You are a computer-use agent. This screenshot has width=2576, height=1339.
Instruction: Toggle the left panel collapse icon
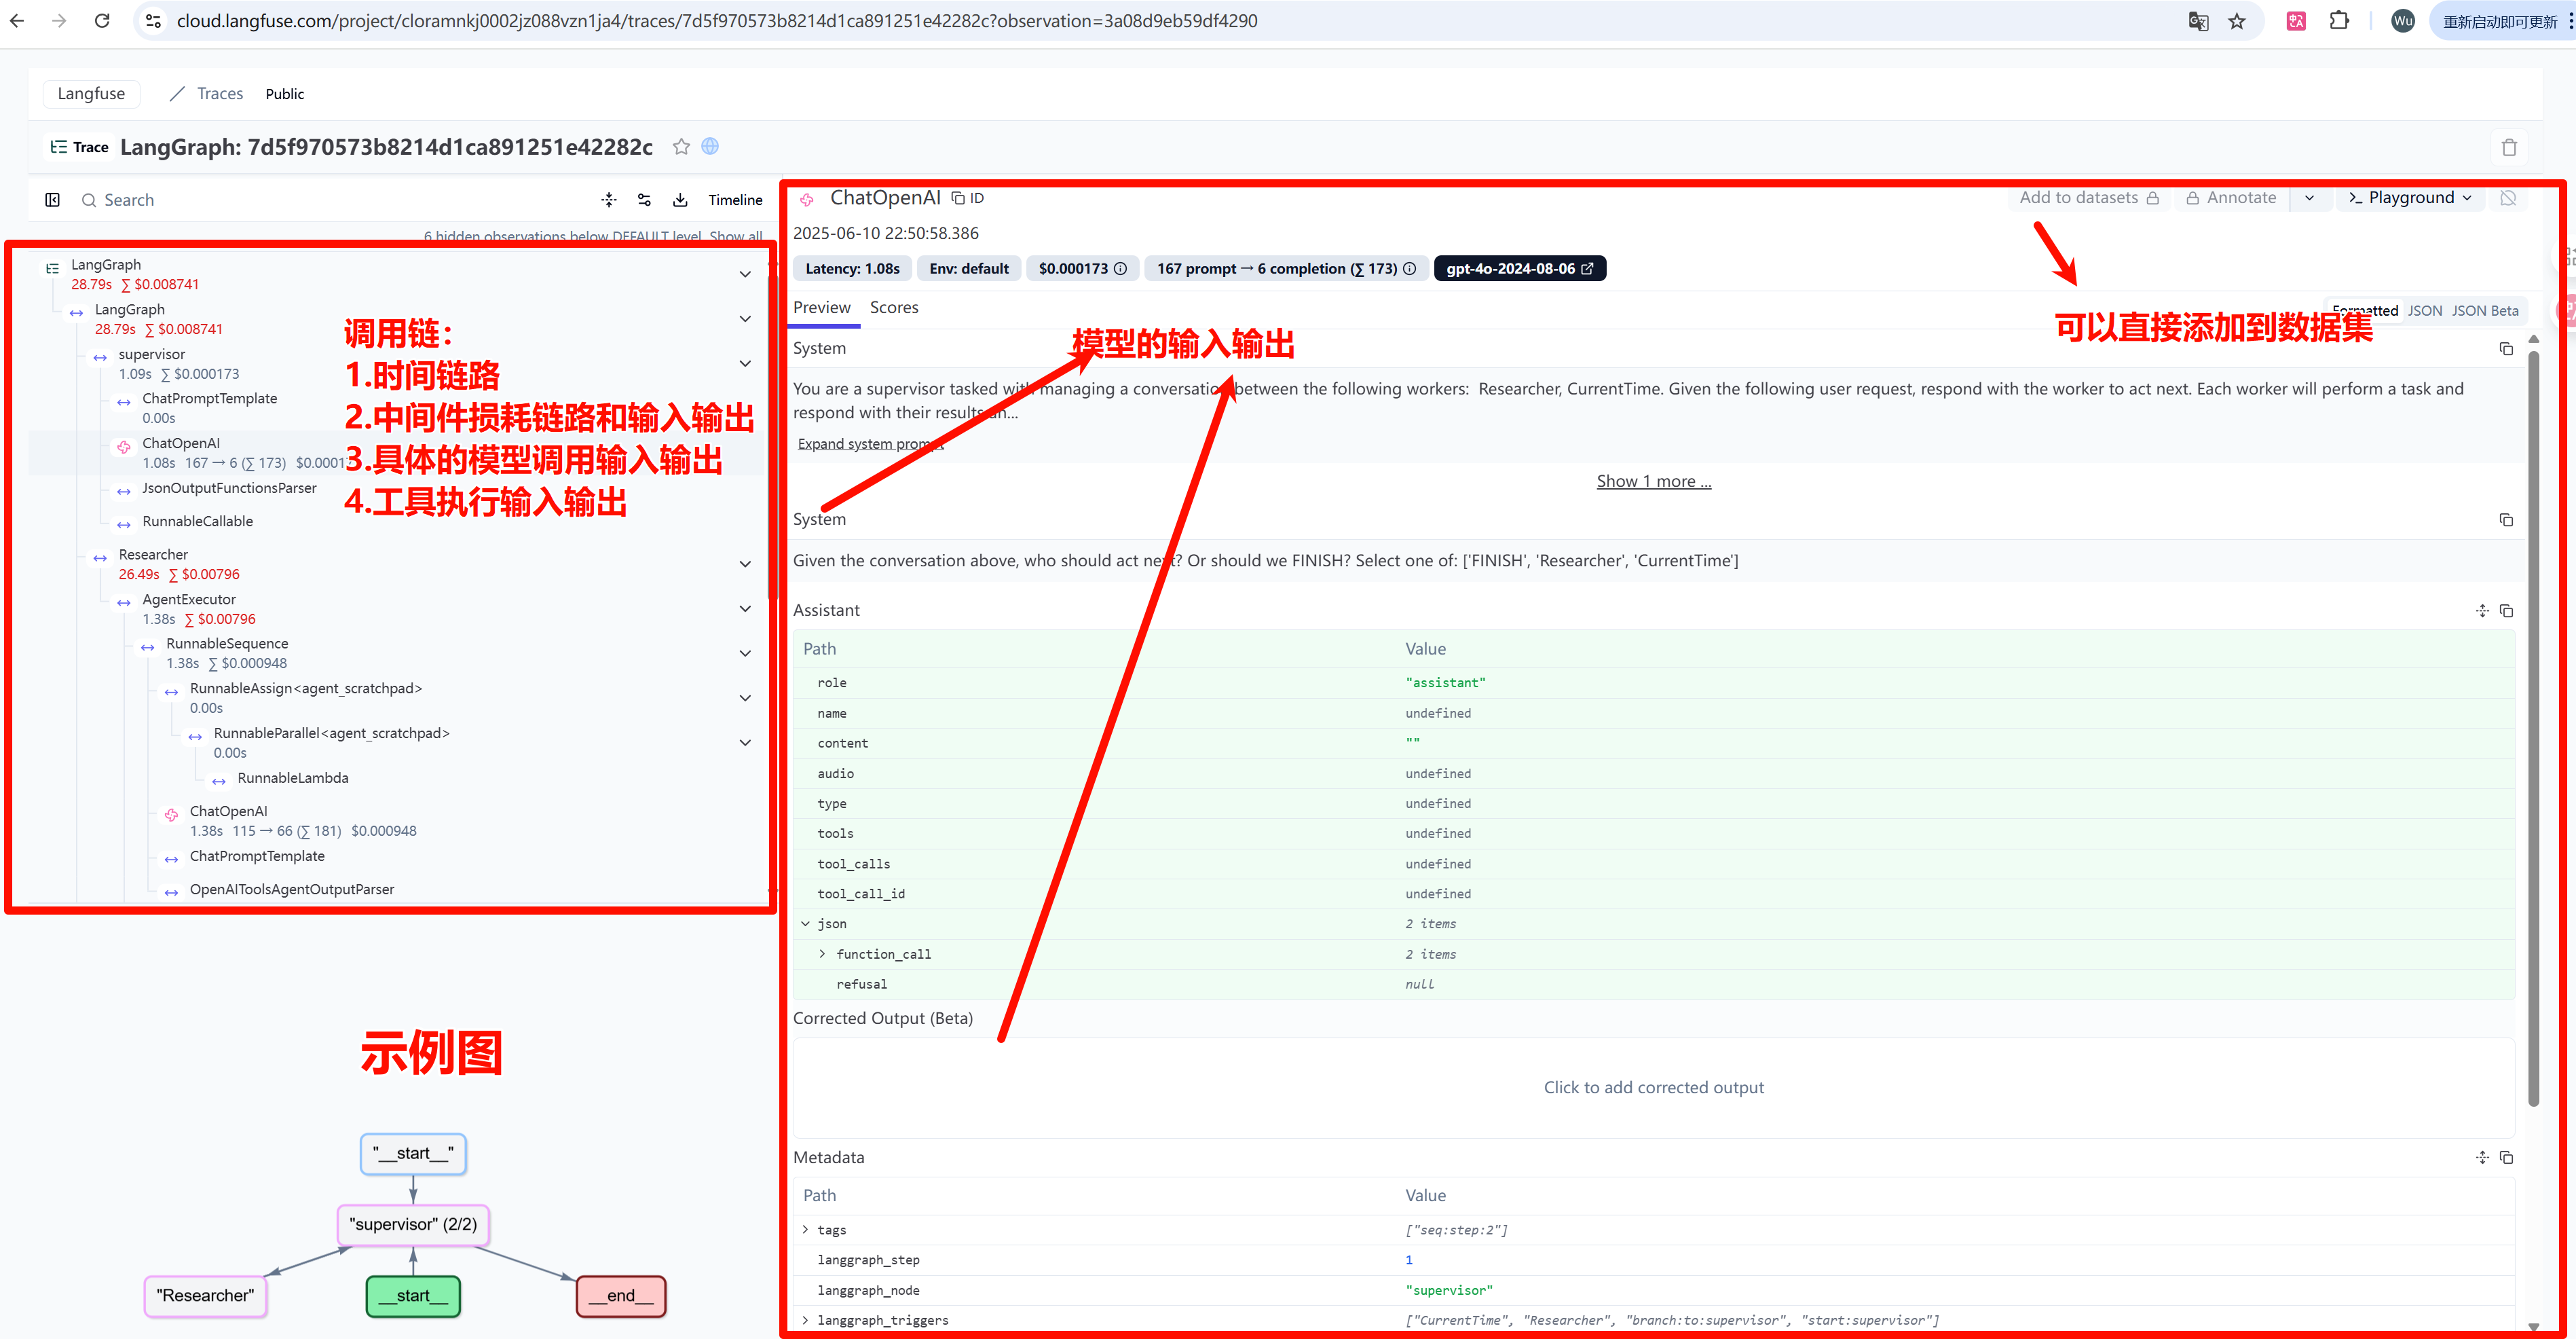[x=53, y=200]
